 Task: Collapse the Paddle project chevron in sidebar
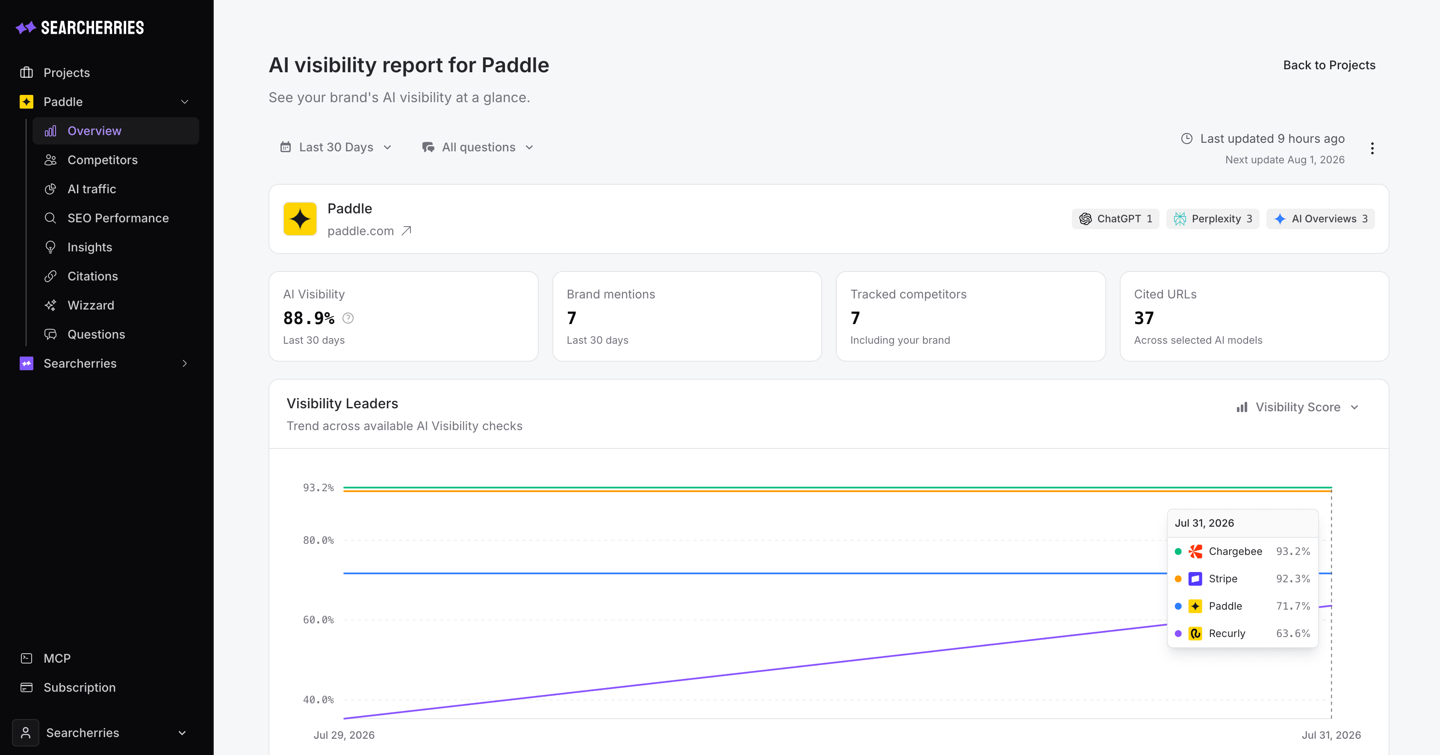184,102
